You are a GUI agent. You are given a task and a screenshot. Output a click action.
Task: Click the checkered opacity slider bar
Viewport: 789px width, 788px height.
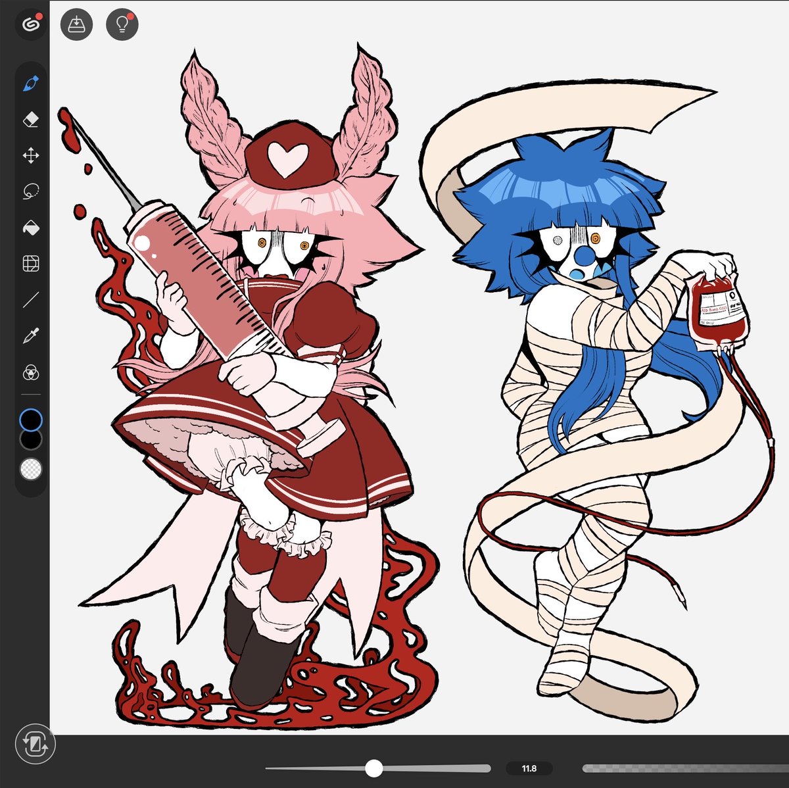[x=686, y=768]
